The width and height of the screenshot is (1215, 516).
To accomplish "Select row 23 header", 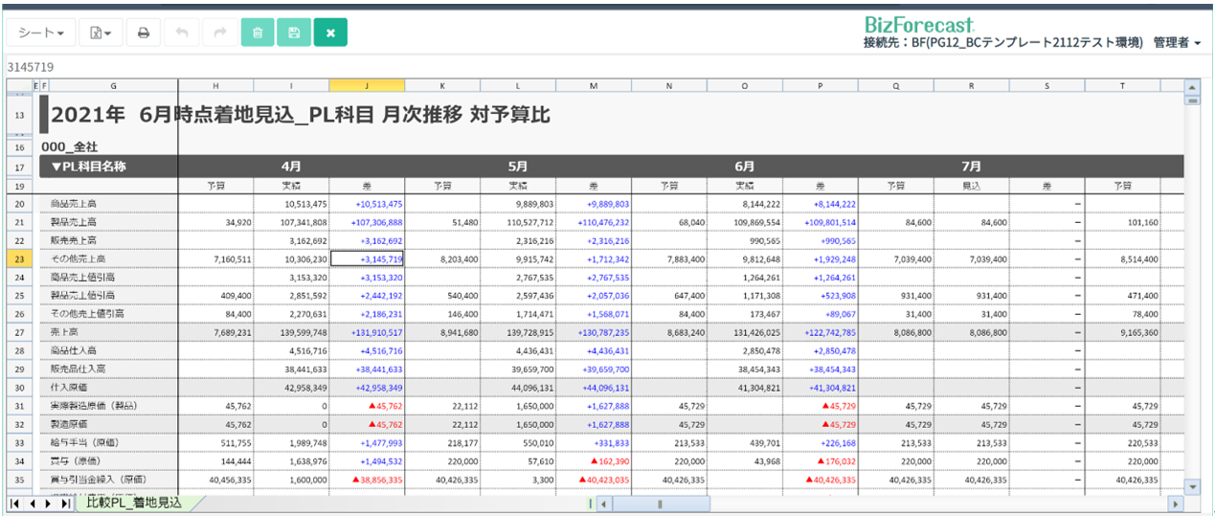I will coord(19,258).
